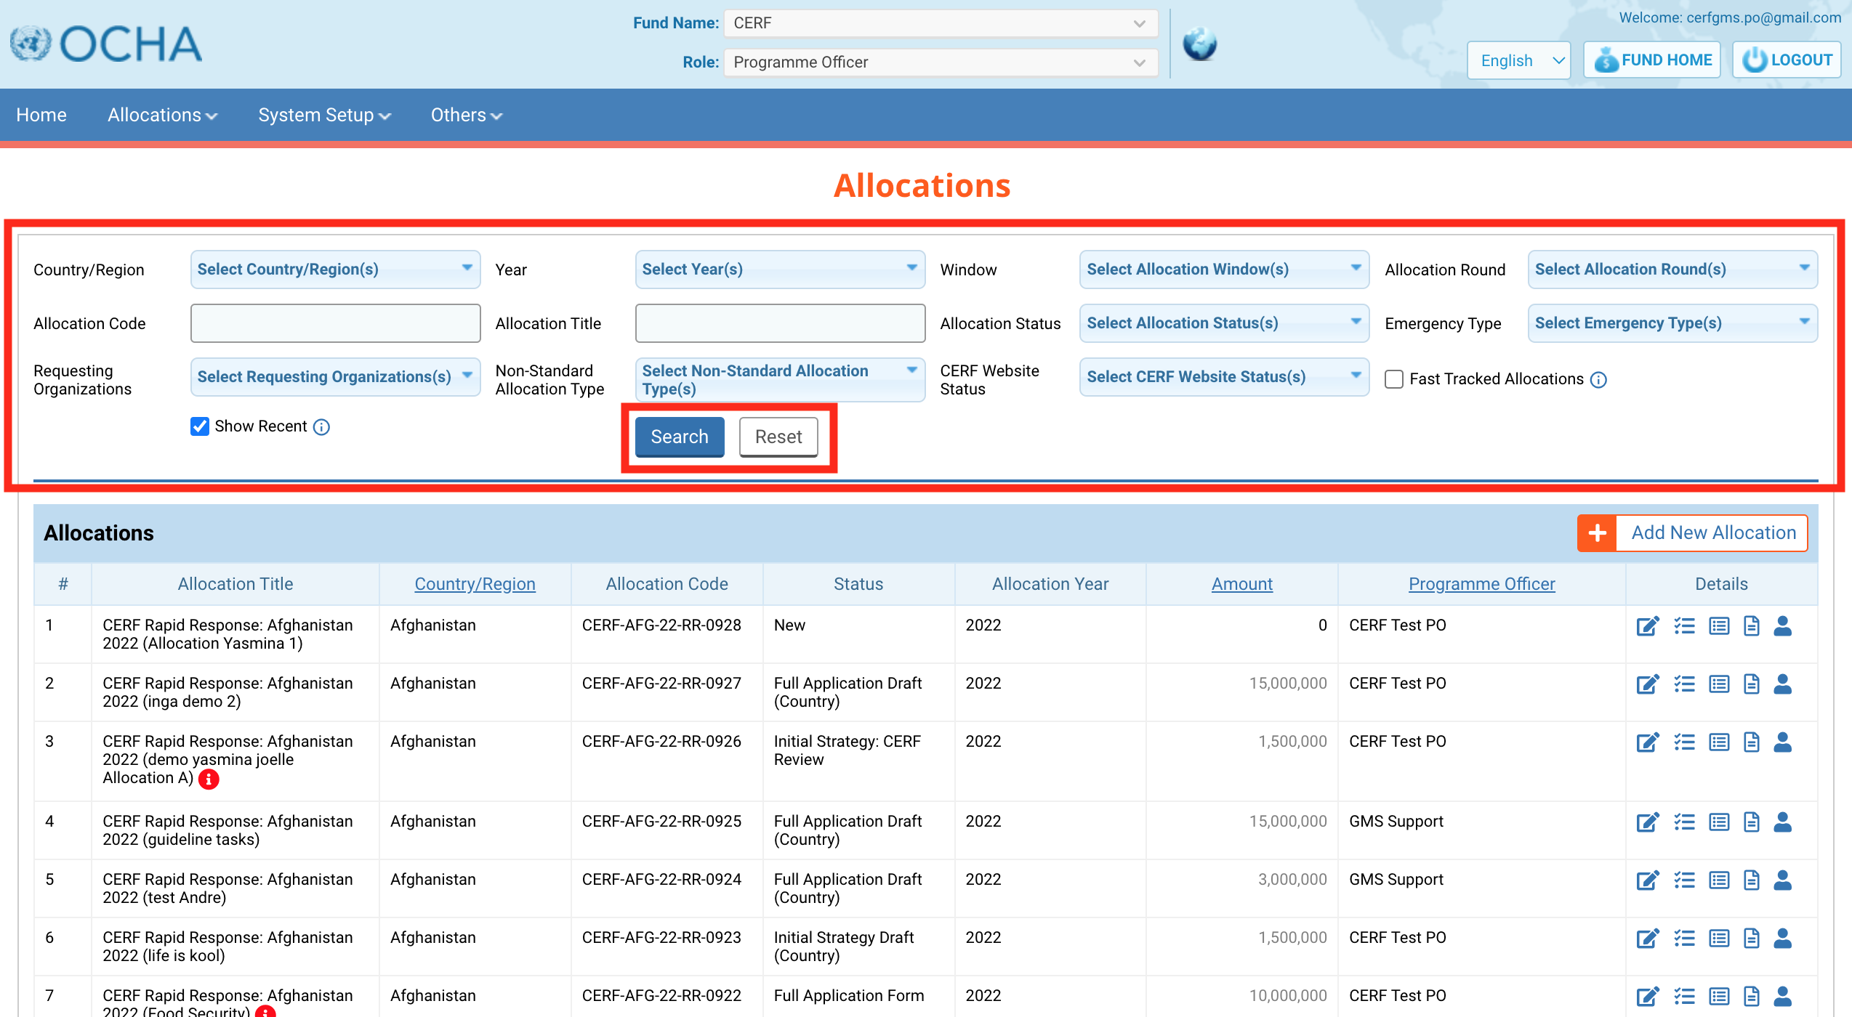This screenshot has width=1852, height=1017.
Task: Expand the Select Year(s) dropdown
Action: click(780, 270)
